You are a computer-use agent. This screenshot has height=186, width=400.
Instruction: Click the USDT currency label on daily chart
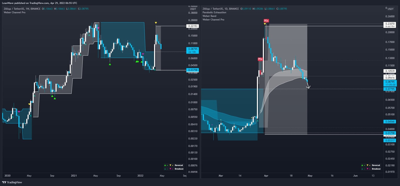[391, 9]
